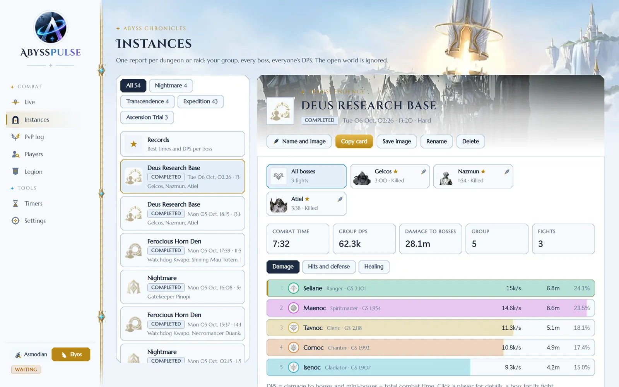Screen dimensions: 619x387
Task: Click Isenoc's Gladiator class icon
Action: (x=294, y=367)
